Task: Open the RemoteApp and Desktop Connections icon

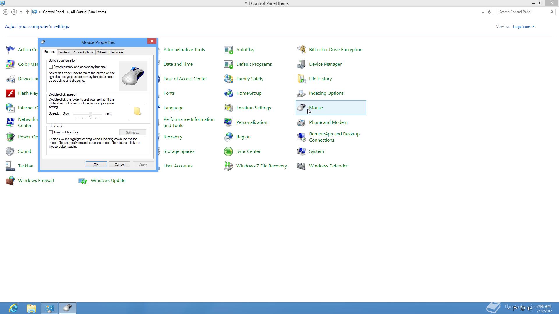Action: tap(301, 137)
